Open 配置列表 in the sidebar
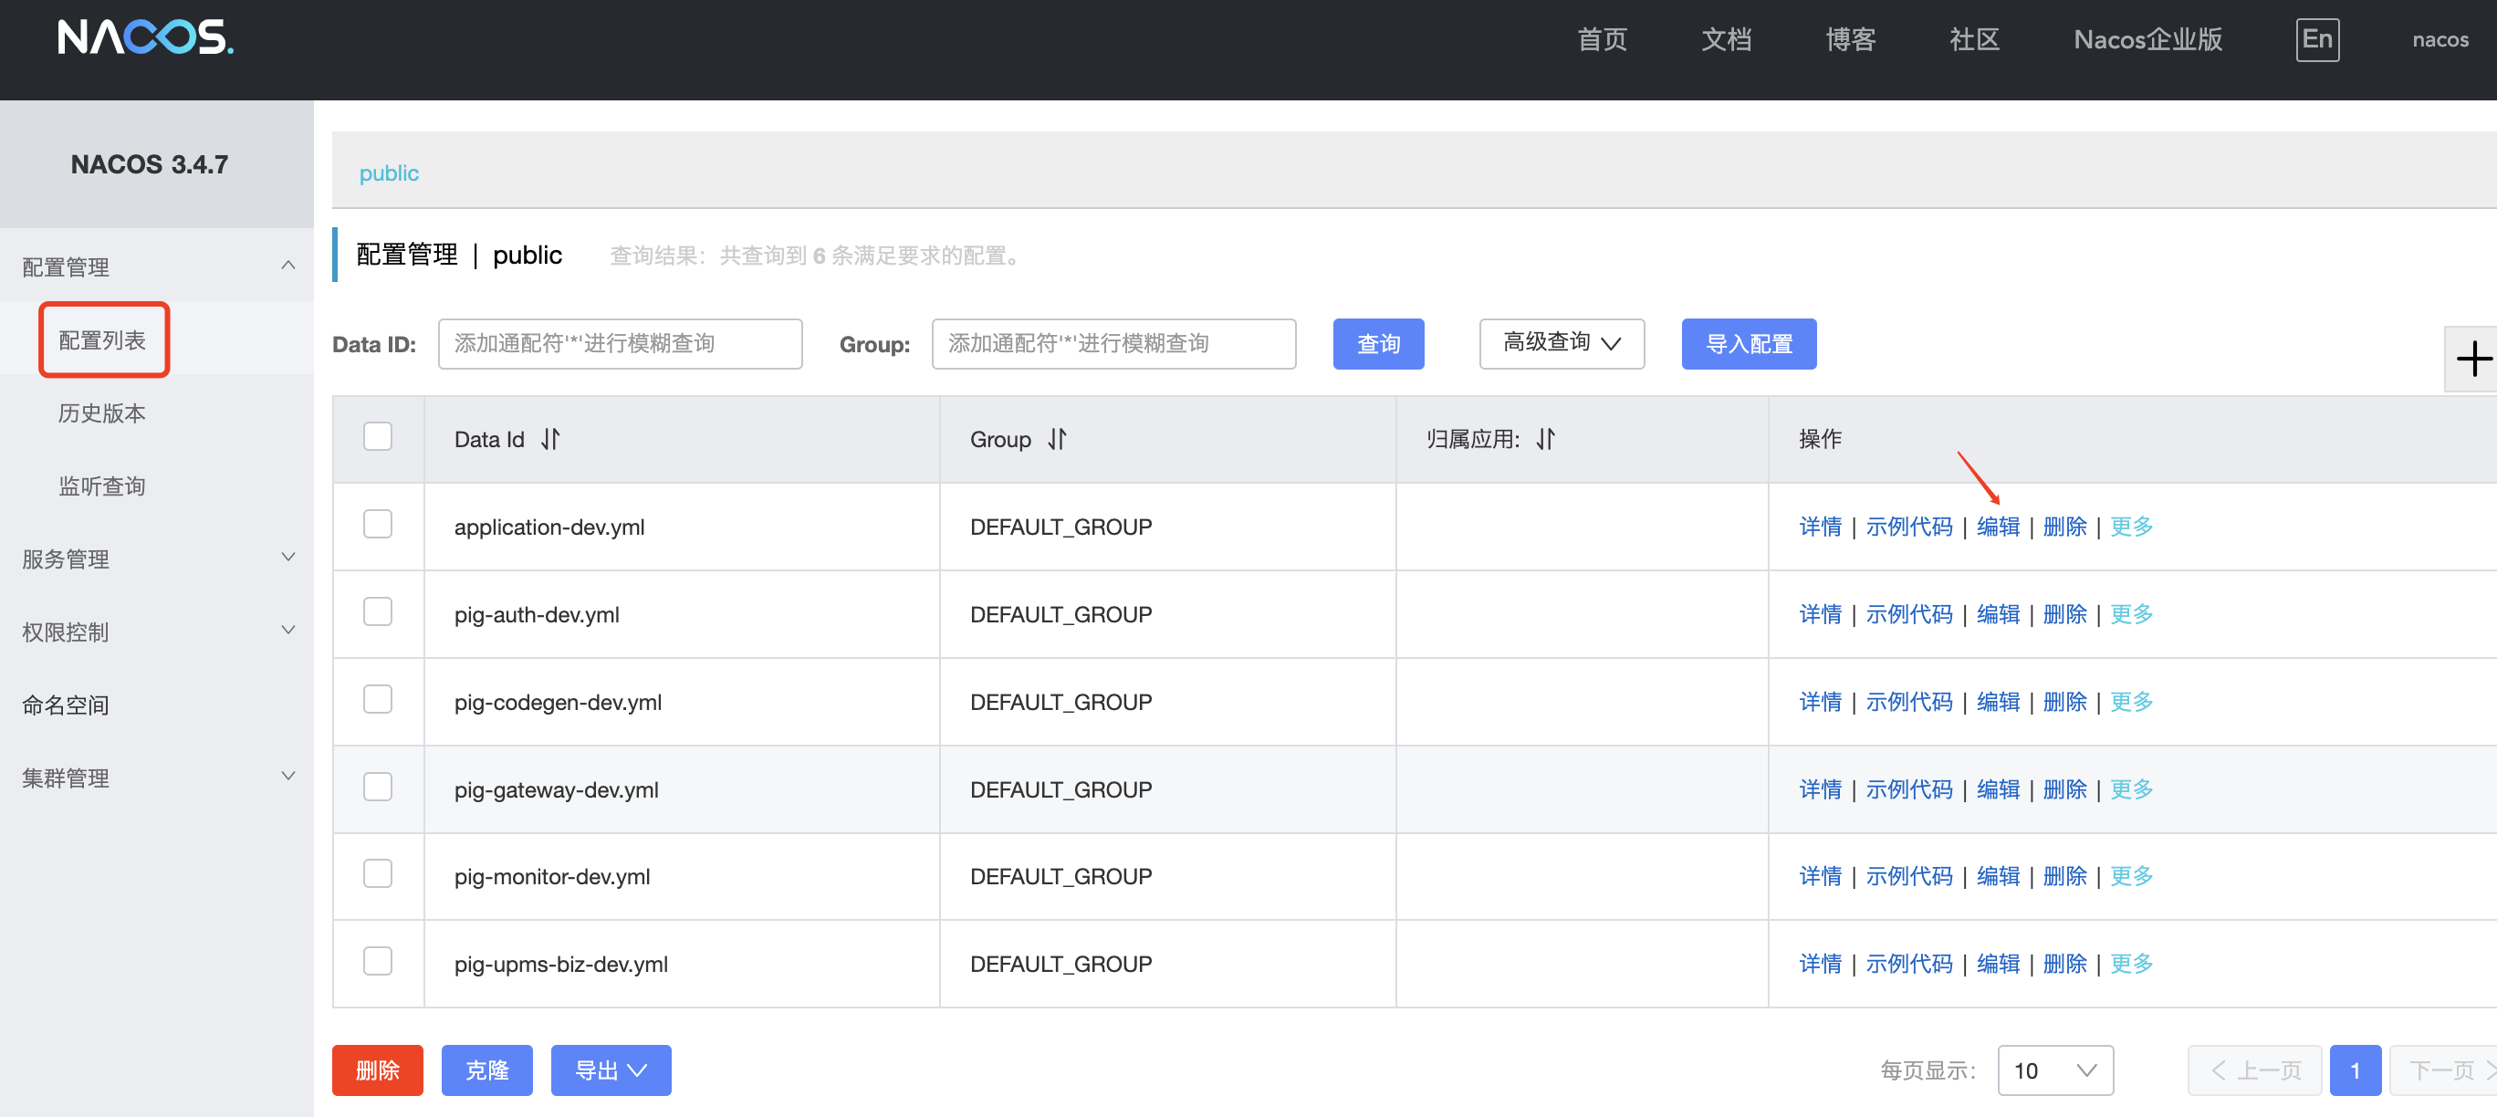The width and height of the screenshot is (2497, 1117). [103, 340]
